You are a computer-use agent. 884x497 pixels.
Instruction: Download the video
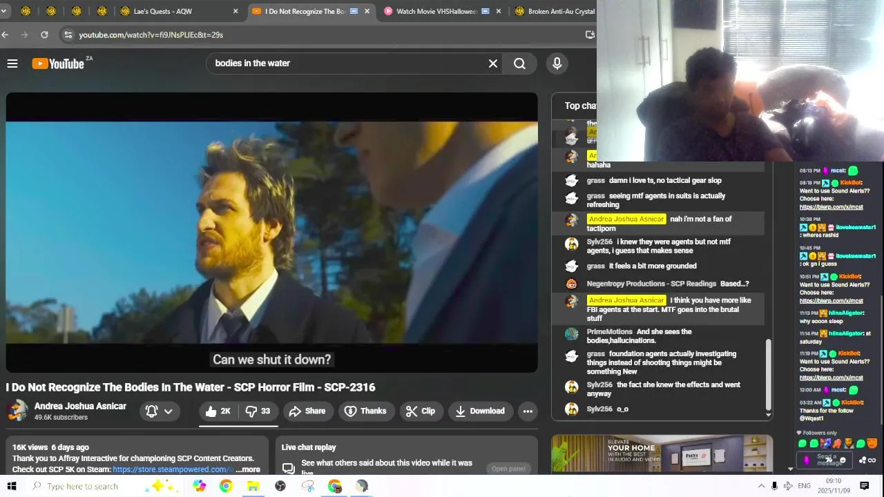tap(480, 411)
